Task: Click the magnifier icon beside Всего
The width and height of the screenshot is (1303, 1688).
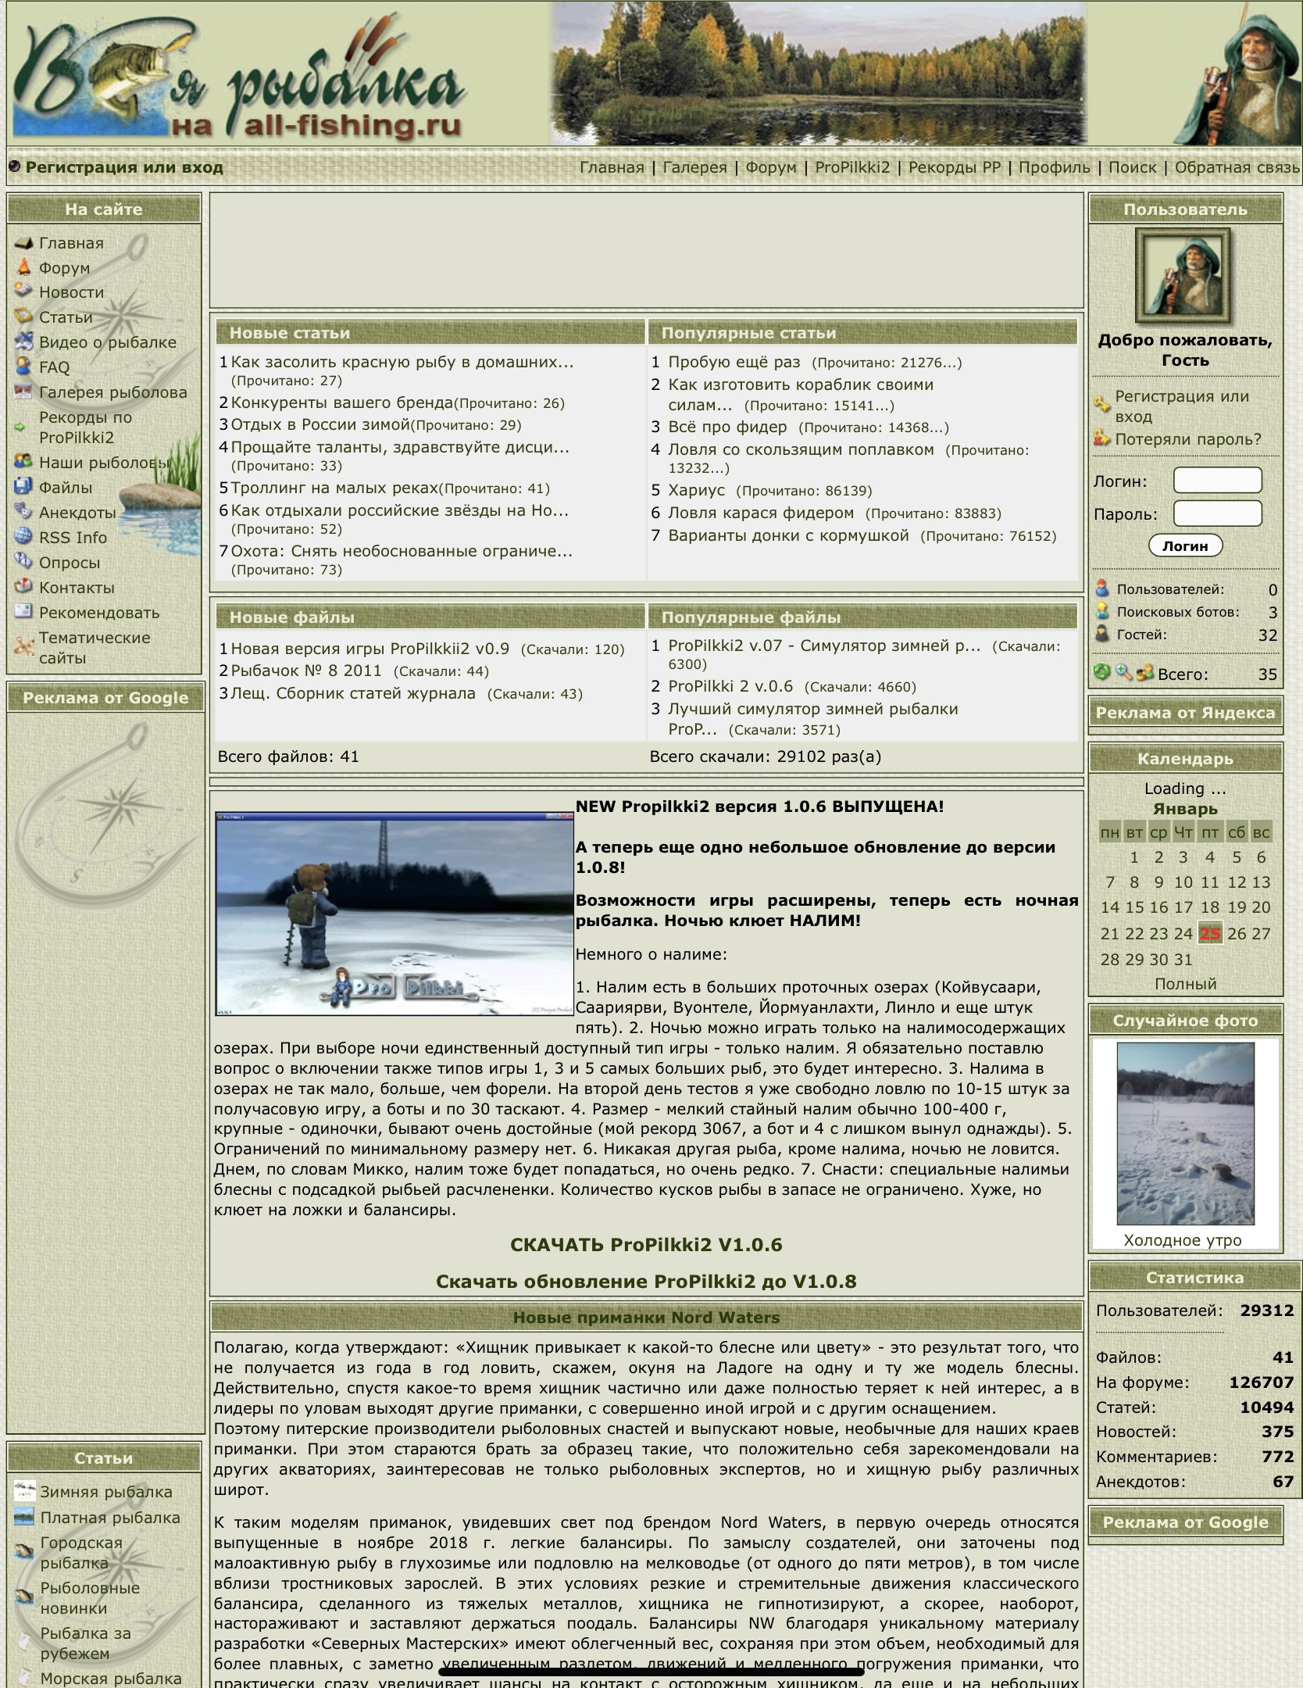Action: (x=1123, y=672)
